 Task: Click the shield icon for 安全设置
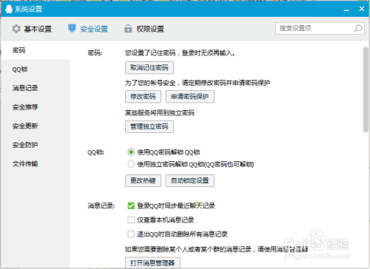point(72,29)
